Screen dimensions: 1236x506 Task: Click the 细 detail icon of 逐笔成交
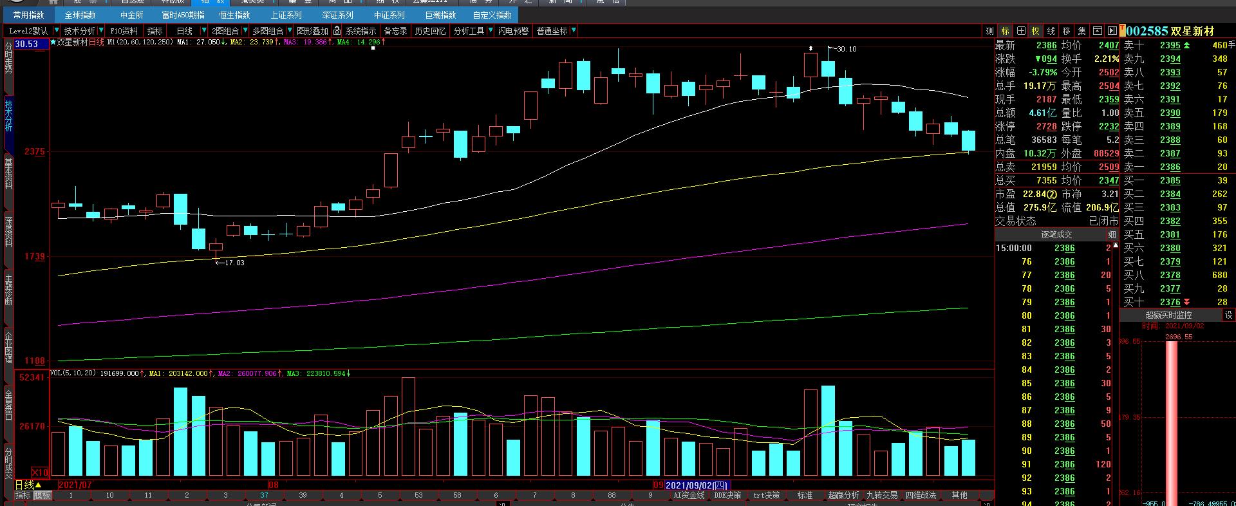[x=1112, y=234]
